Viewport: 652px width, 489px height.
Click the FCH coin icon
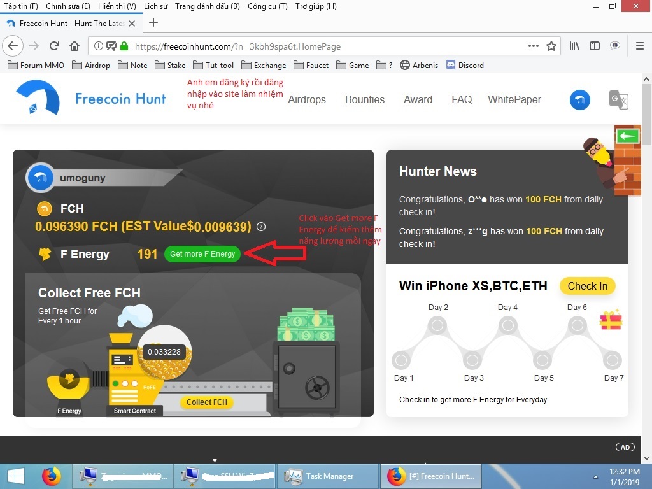click(45, 208)
